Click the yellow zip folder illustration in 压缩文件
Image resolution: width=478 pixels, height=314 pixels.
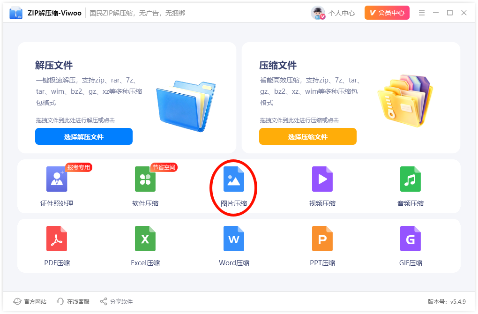pos(405,101)
